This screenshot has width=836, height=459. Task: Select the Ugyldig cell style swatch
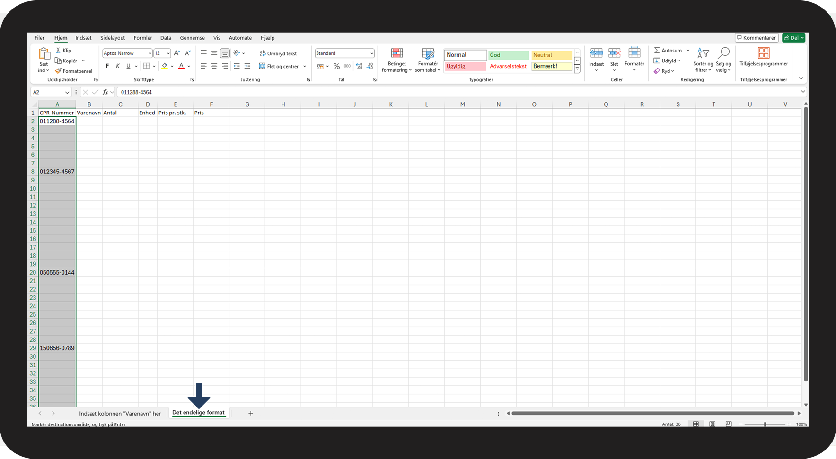[465, 66]
